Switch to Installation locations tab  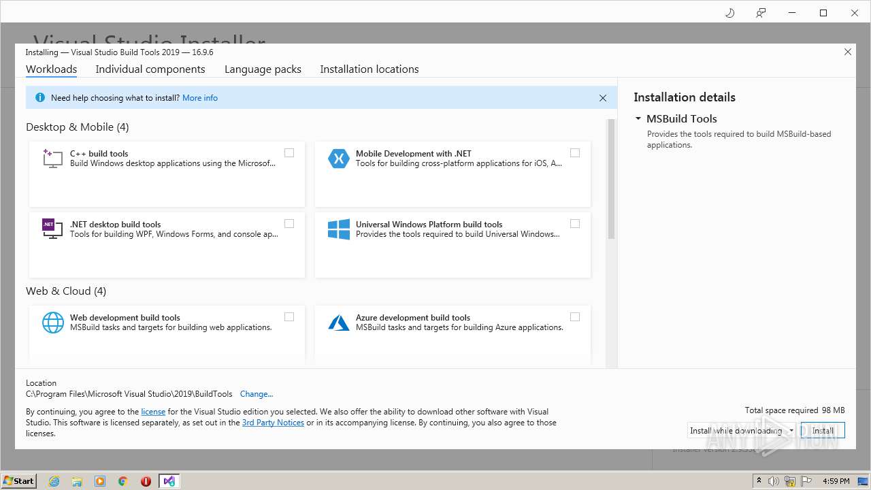coord(369,69)
